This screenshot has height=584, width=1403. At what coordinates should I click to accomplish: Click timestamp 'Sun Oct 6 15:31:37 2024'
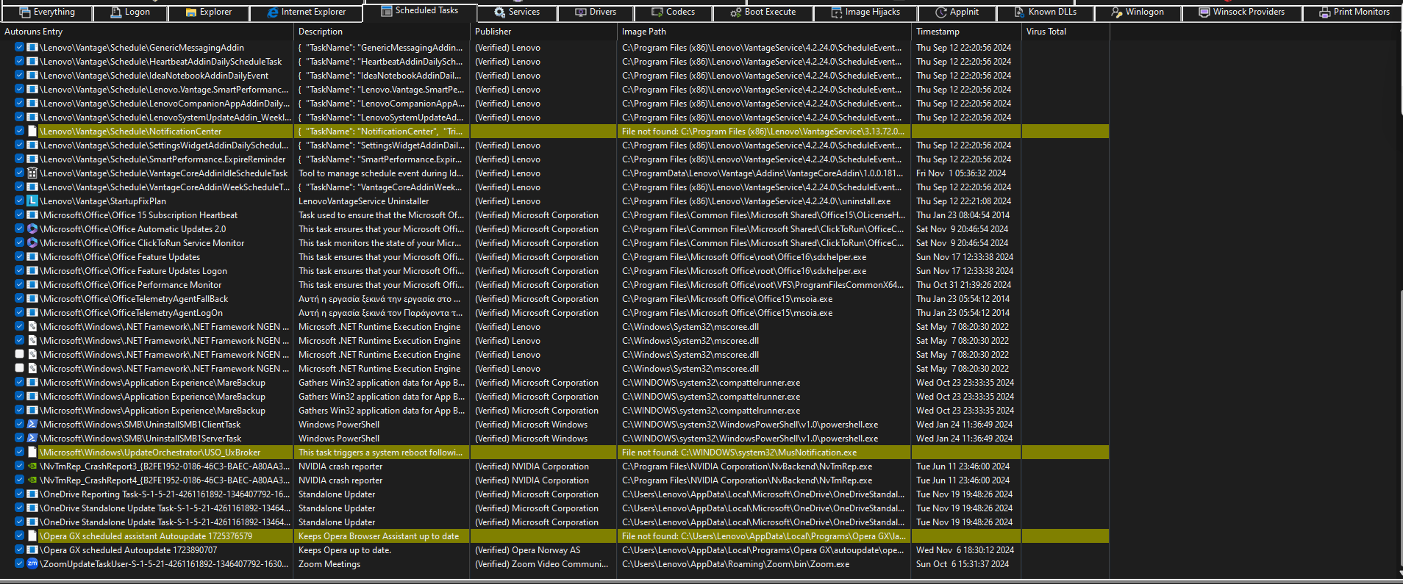click(963, 564)
